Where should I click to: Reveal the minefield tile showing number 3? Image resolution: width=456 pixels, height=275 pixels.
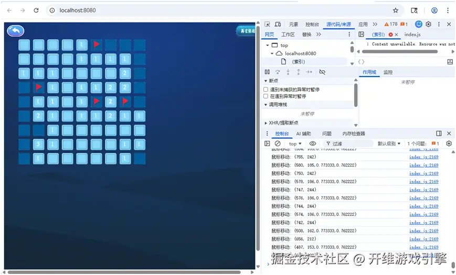pyautogui.click(x=38, y=145)
